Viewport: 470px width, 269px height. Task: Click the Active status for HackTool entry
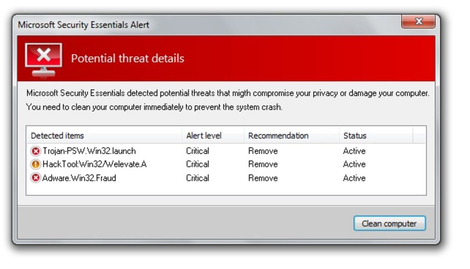(x=354, y=164)
